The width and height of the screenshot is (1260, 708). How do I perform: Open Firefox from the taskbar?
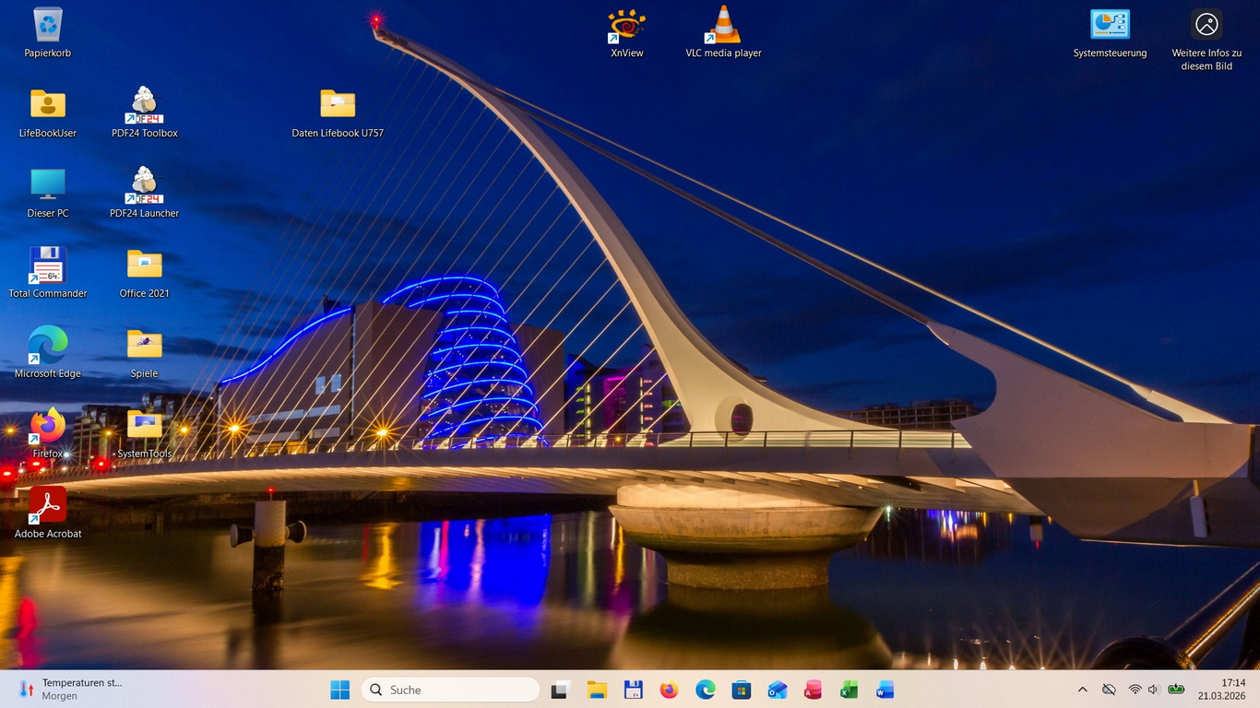(669, 690)
